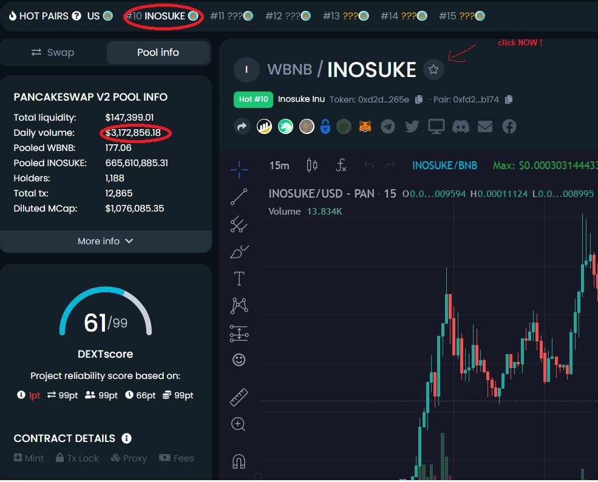Click the Volume 13.834K chart legend
This screenshot has width=598, height=482.
point(305,212)
